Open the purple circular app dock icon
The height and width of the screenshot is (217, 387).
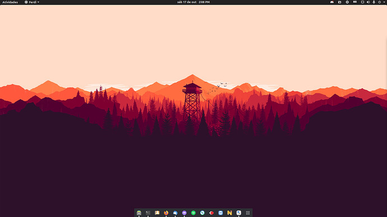pyautogui.click(x=185, y=213)
